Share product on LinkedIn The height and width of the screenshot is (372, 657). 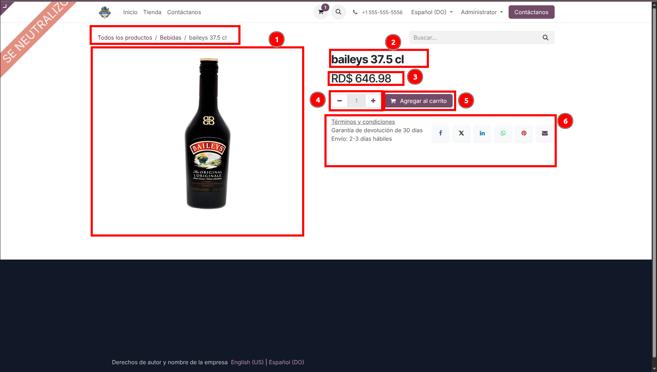(482, 133)
